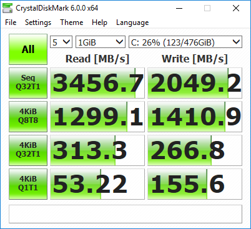Run all benchmarks with the All button
251x229 pixels.
pos(28,49)
